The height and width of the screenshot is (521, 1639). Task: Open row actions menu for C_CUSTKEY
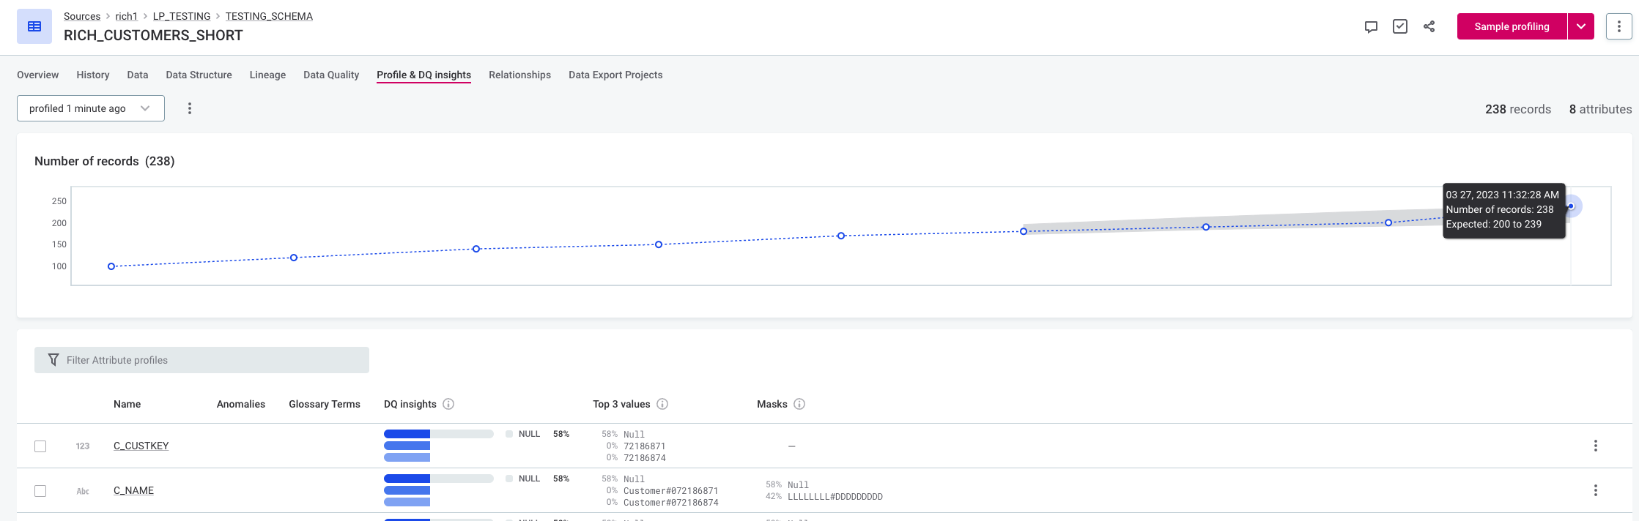point(1595,446)
